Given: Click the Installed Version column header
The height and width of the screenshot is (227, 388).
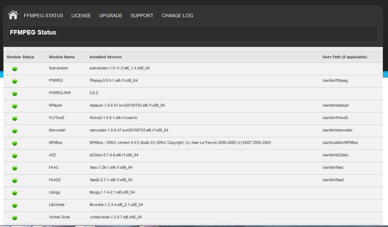Looking at the screenshot, I should pos(106,57).
